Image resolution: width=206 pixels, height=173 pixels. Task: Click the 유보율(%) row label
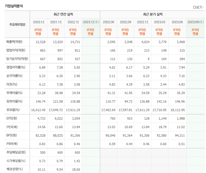pos(13,110)
